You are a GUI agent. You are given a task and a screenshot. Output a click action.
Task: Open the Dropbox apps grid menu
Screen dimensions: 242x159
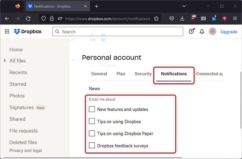click(x=7, y=32)
